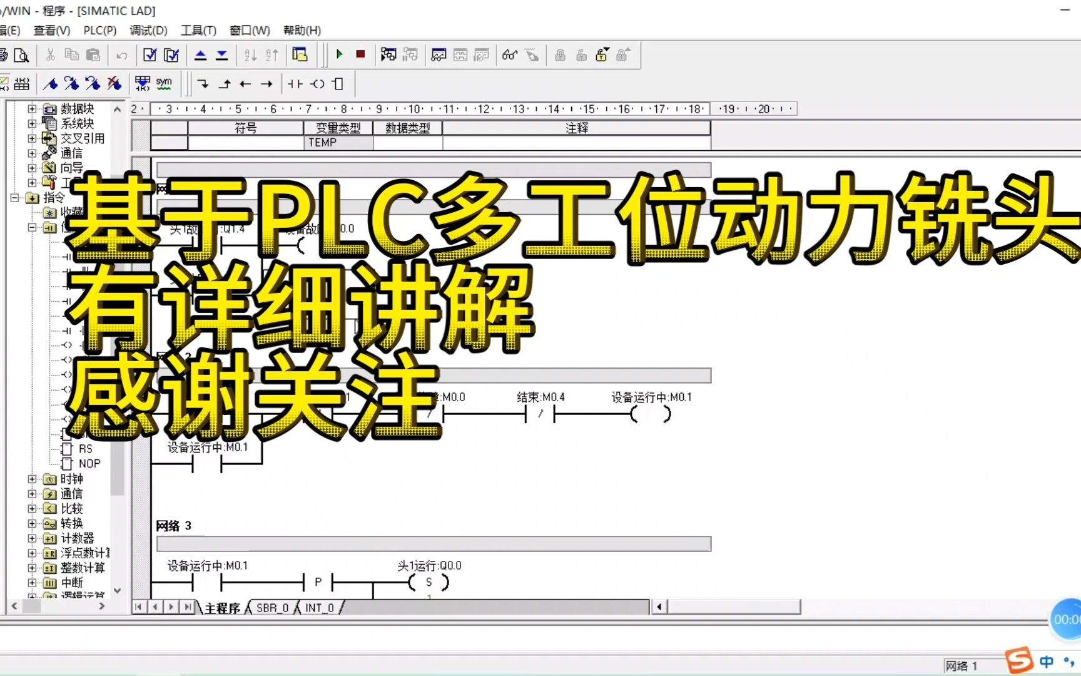Insert a coil using the -( )- icon
This screenshot has height=676, width=1081.
(x=318, y=83)
